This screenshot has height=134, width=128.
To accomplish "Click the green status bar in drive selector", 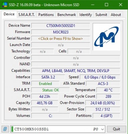I will [x=12, y=129].
